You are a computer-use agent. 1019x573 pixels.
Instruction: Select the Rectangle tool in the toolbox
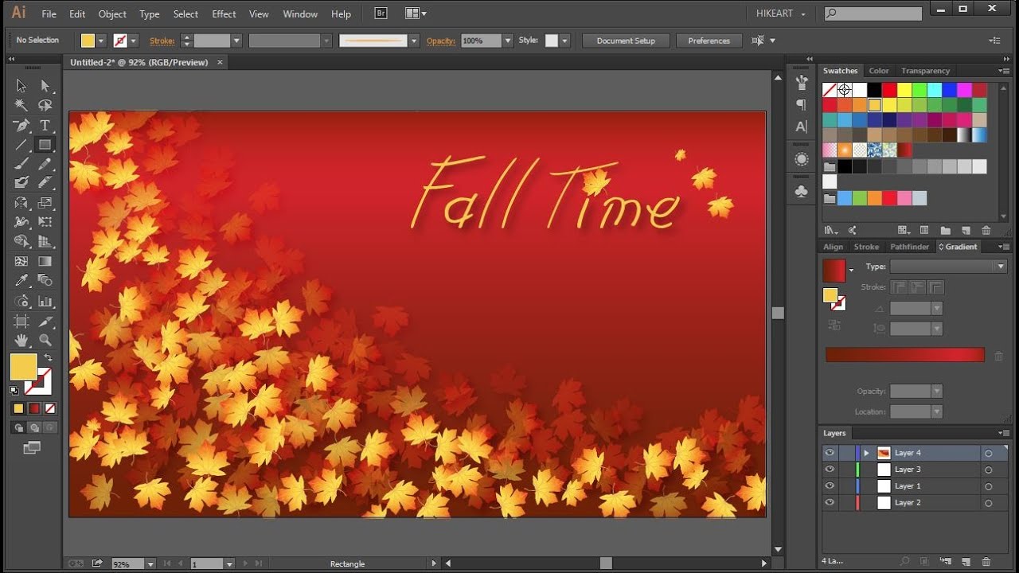(x=45, y=145)
